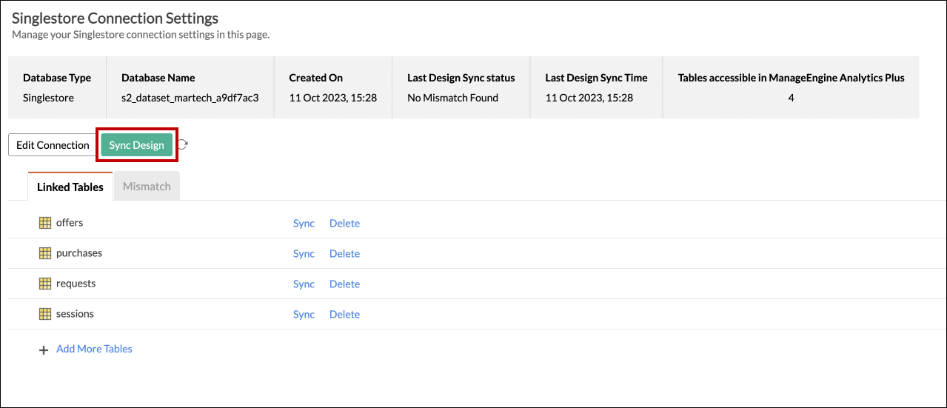Click the sessions table icon
This screenshot has height=408, width=947.
tap(44, 314)
